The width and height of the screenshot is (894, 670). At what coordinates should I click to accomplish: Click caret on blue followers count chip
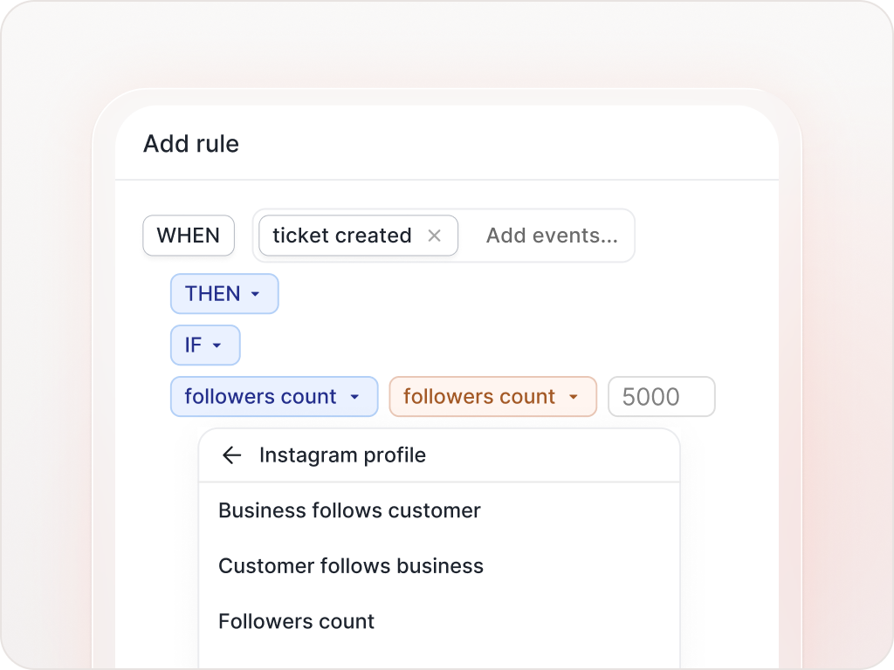(354, 397)
